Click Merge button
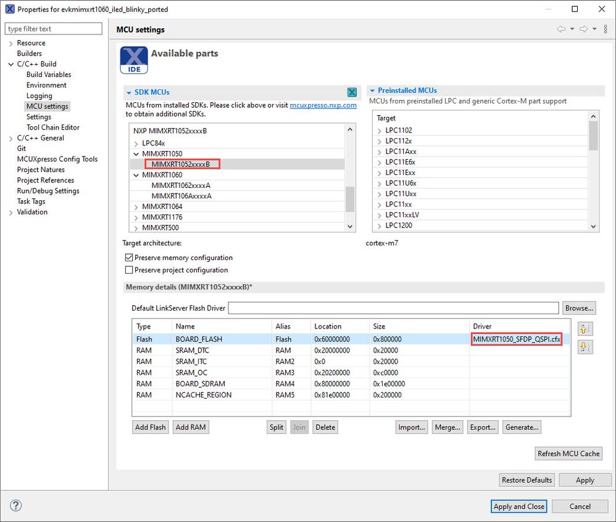616x522 pixels. click(447, 427)
